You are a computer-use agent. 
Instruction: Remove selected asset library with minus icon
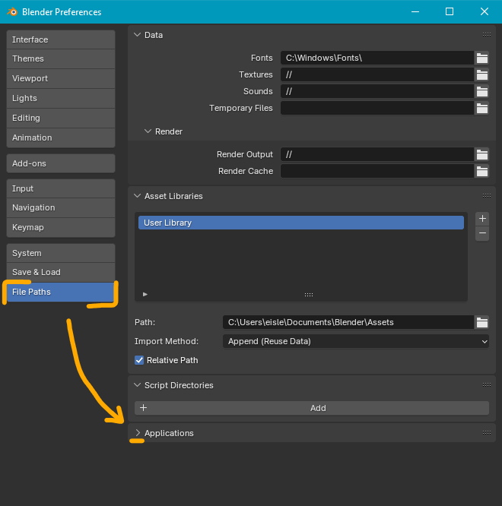point(482,233)
